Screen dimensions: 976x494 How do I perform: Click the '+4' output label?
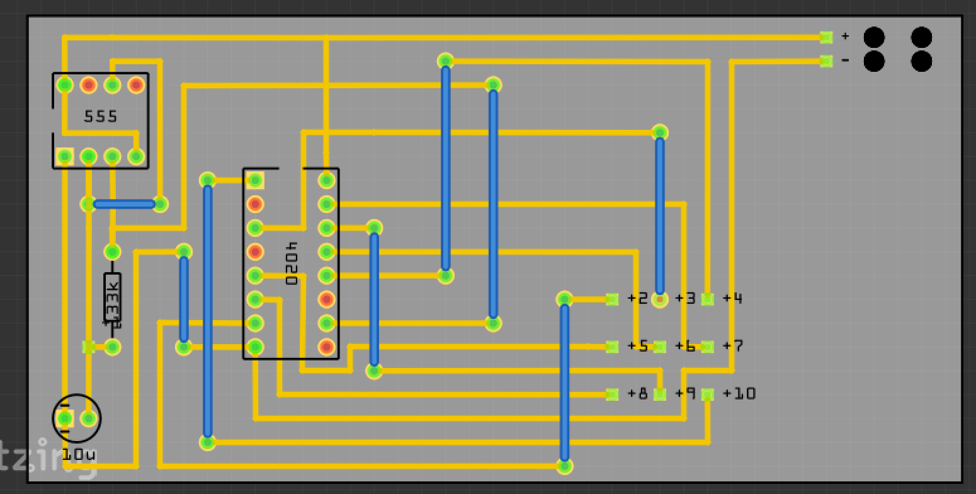pos(733,299)
